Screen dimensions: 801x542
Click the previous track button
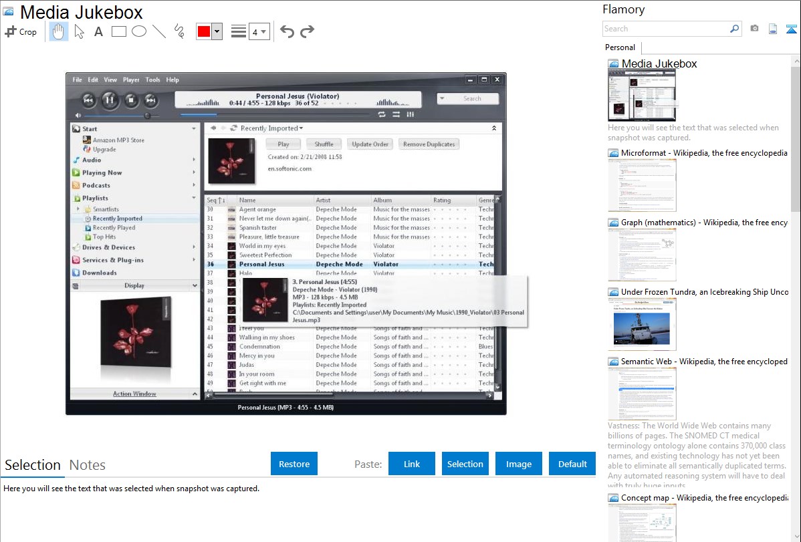point(88,100)
